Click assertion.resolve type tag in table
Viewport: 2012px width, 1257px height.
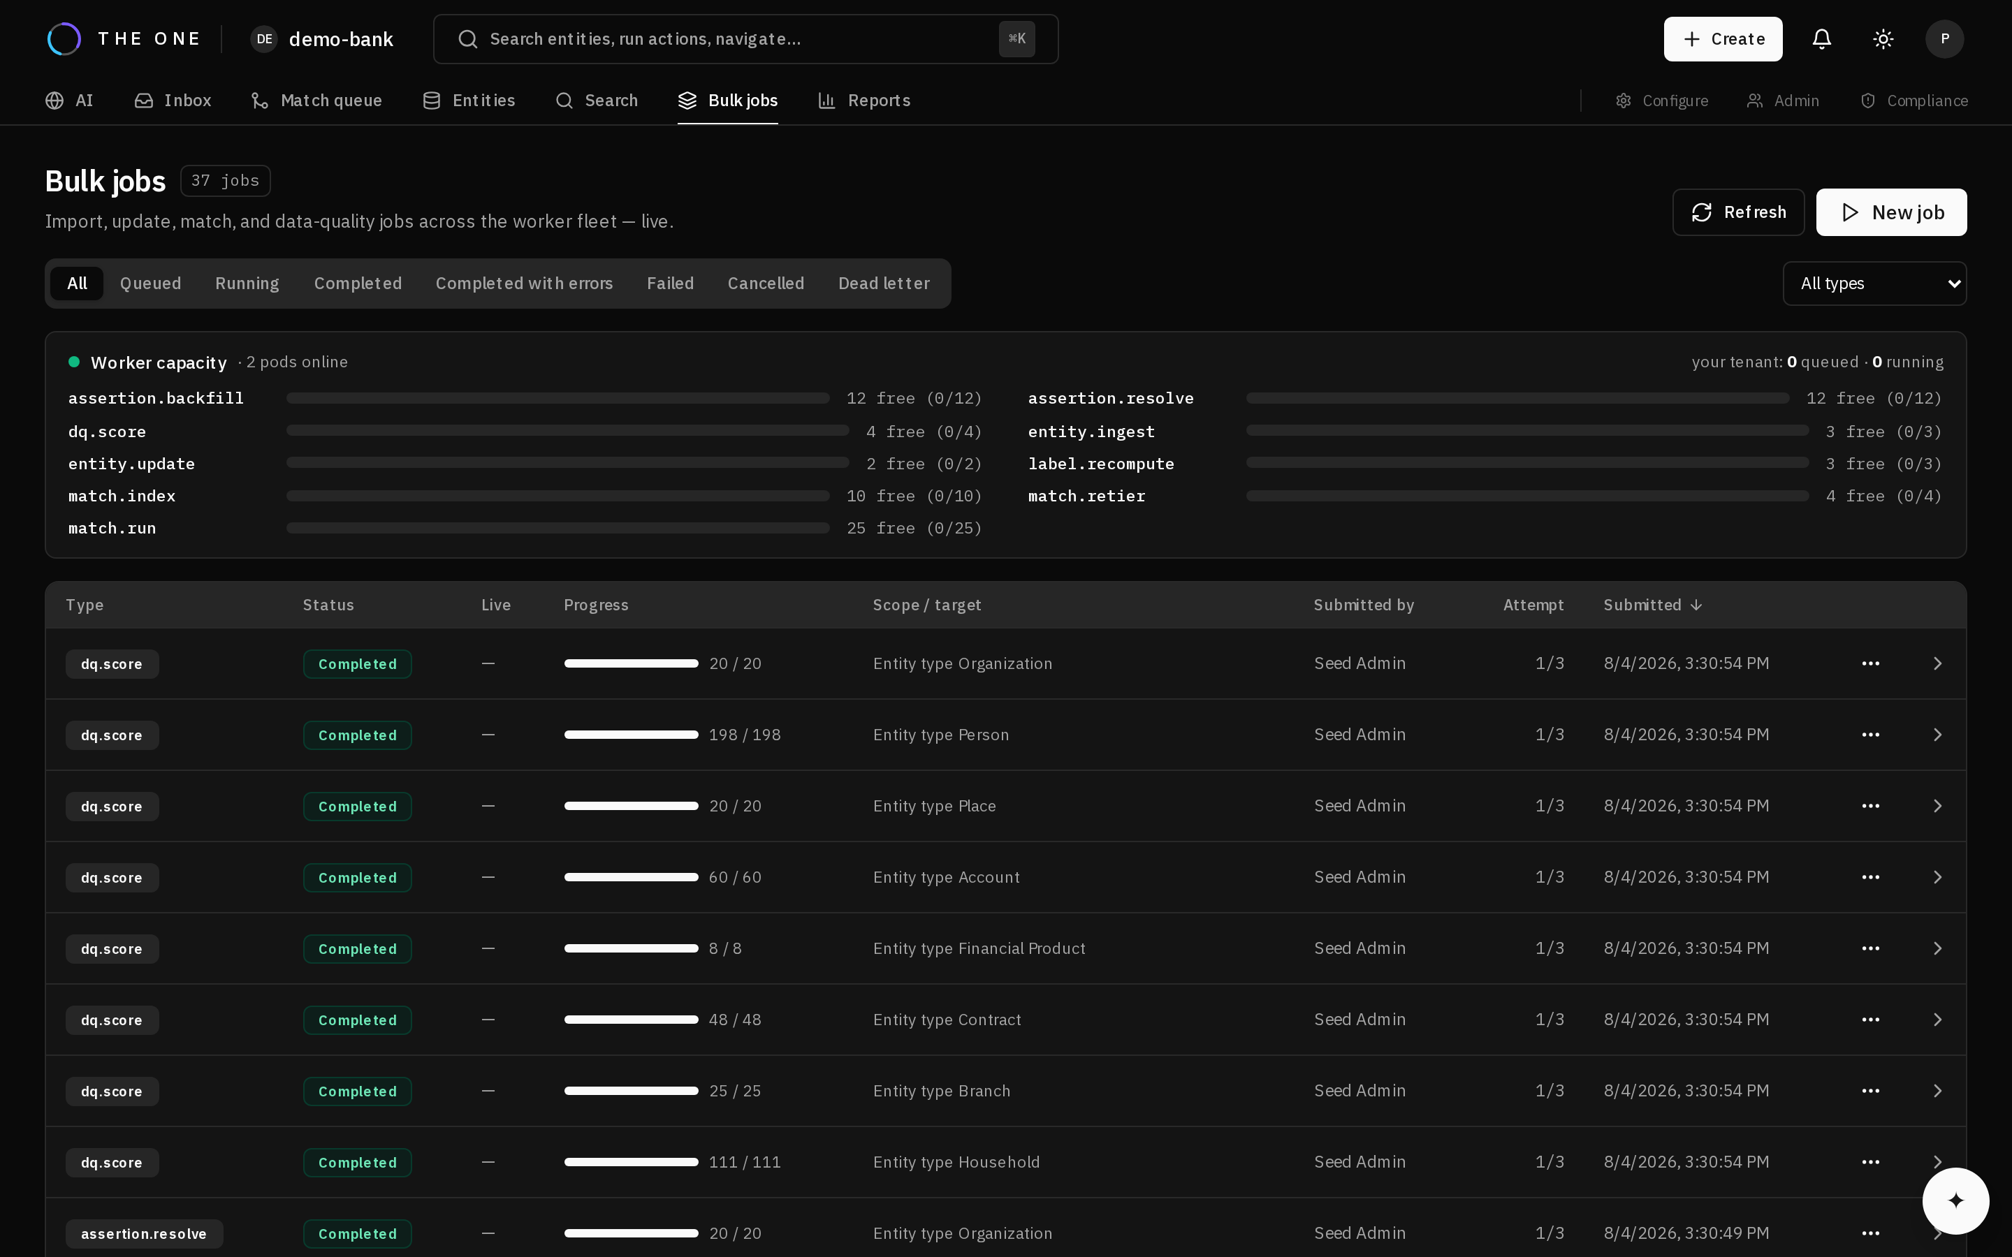point(144,1234)
